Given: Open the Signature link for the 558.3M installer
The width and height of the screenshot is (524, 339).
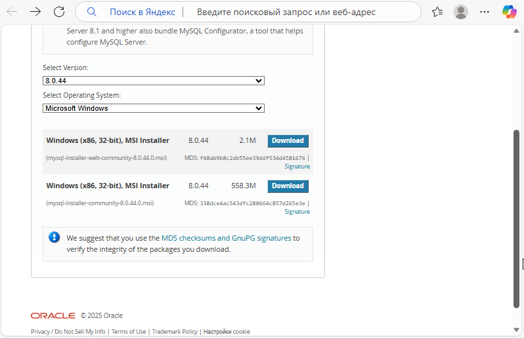Looking at the screenshot, I should pos(297,212).
